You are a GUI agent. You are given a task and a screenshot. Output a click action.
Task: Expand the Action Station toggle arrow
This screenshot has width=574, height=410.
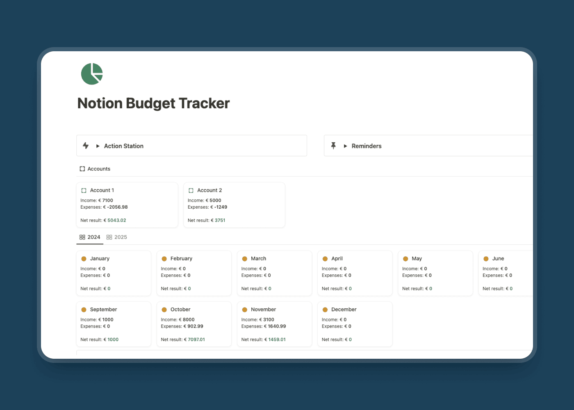(98, 146)
